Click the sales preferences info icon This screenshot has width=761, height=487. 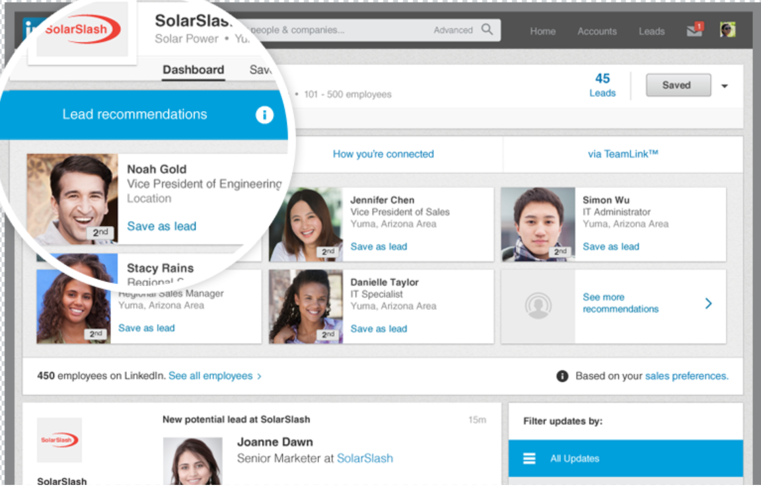tap(562, 376)
